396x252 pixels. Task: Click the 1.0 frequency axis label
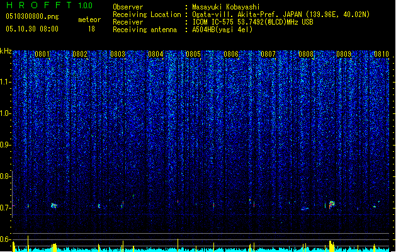(5, 113)
